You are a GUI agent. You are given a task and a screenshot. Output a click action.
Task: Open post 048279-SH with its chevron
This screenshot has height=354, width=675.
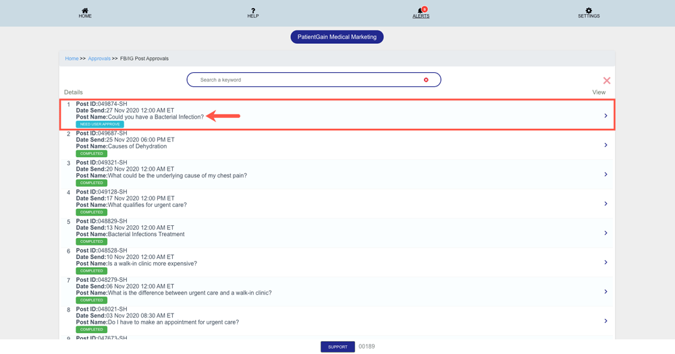tap(605, 292)
